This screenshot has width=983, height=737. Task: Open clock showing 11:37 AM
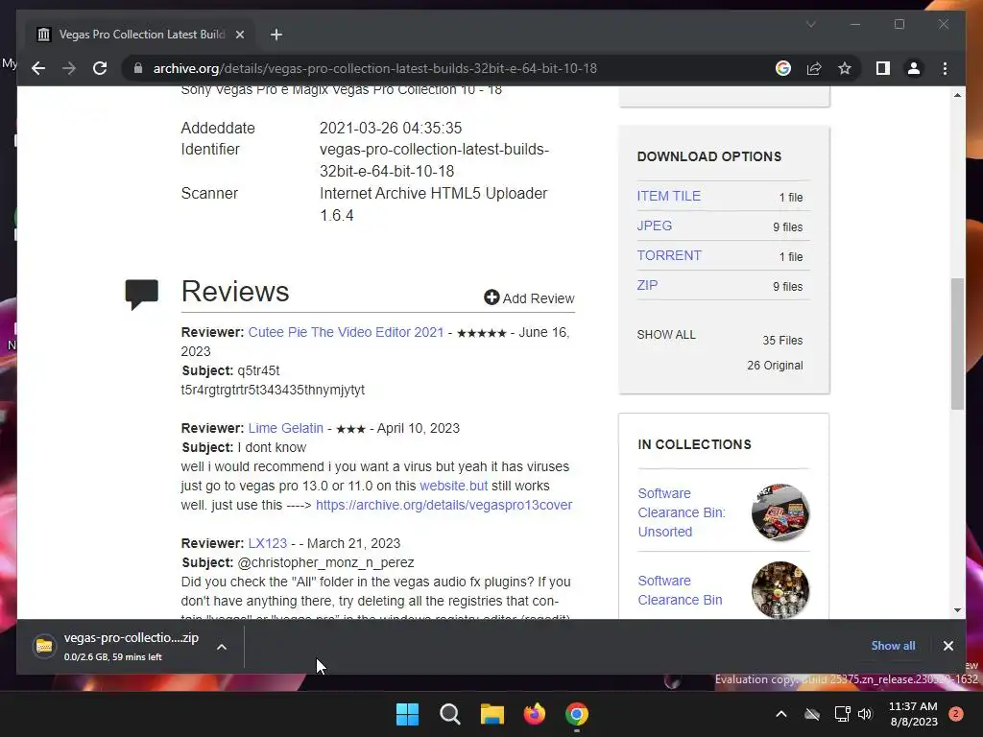pyautogui.click(x=913, y=714)
